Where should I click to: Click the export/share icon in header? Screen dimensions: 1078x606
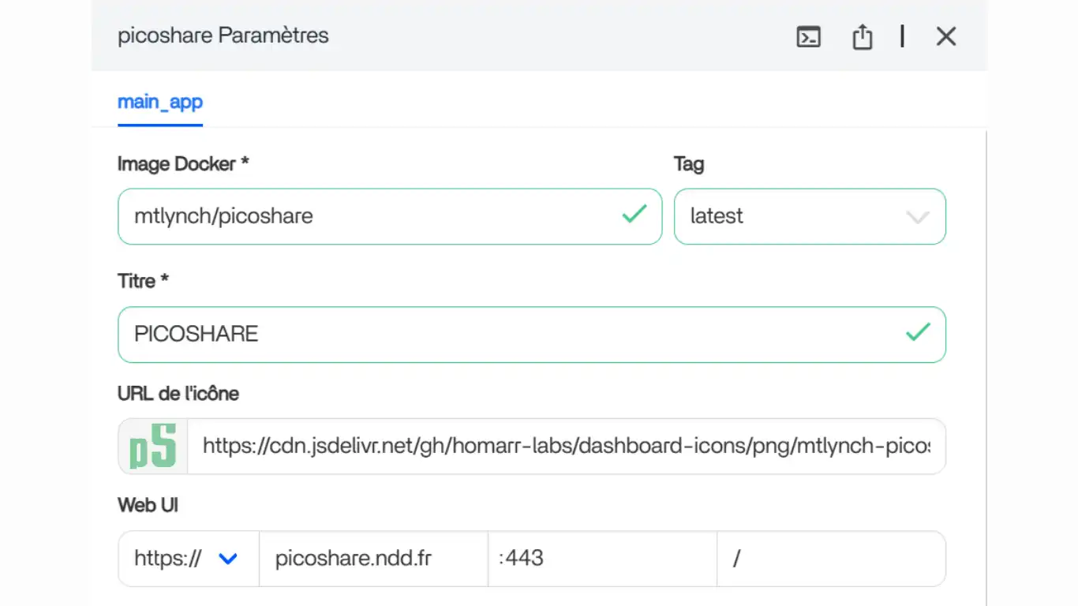pyautogui.click(x=862, y=36)
